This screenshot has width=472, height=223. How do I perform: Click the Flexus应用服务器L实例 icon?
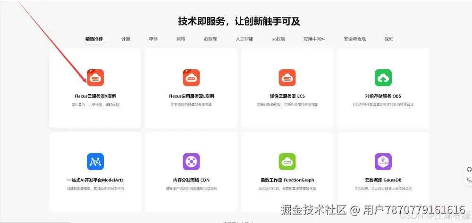click(192, 78)
